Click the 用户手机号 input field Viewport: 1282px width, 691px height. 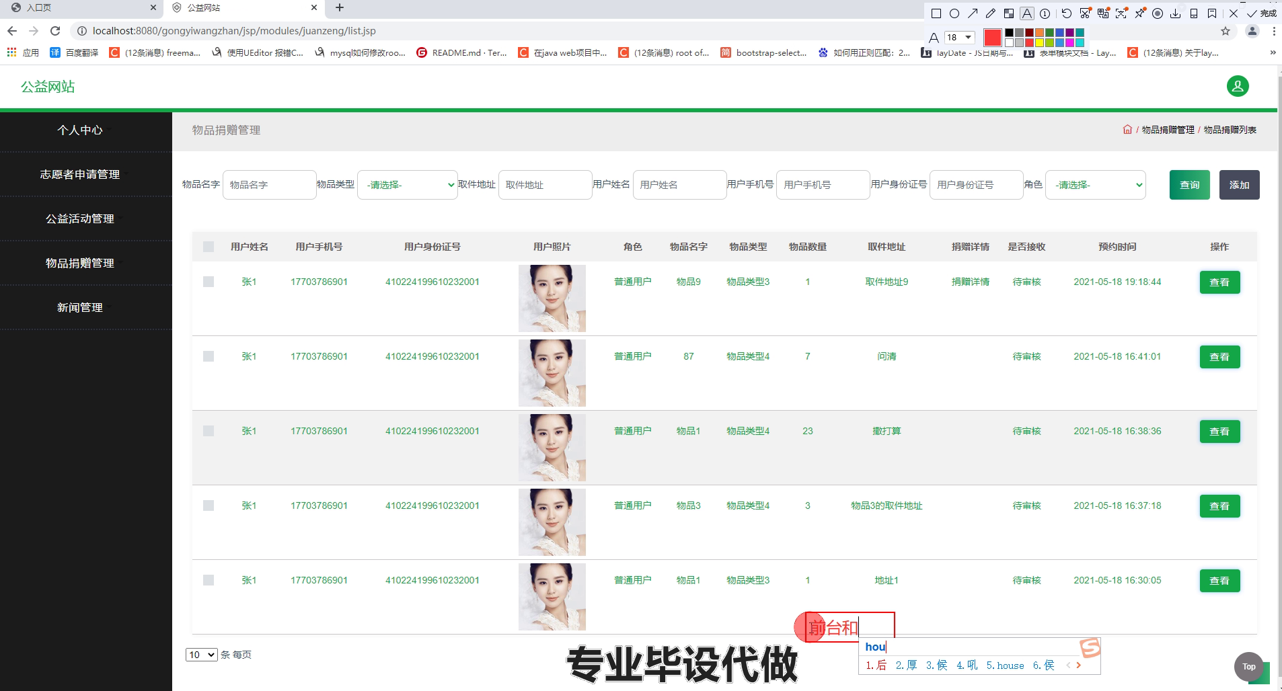pos(823,185)
